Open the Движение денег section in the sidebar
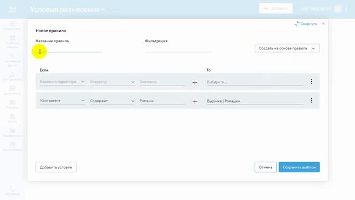The height and width of the screenshot is (200, 355). point(12,61)
